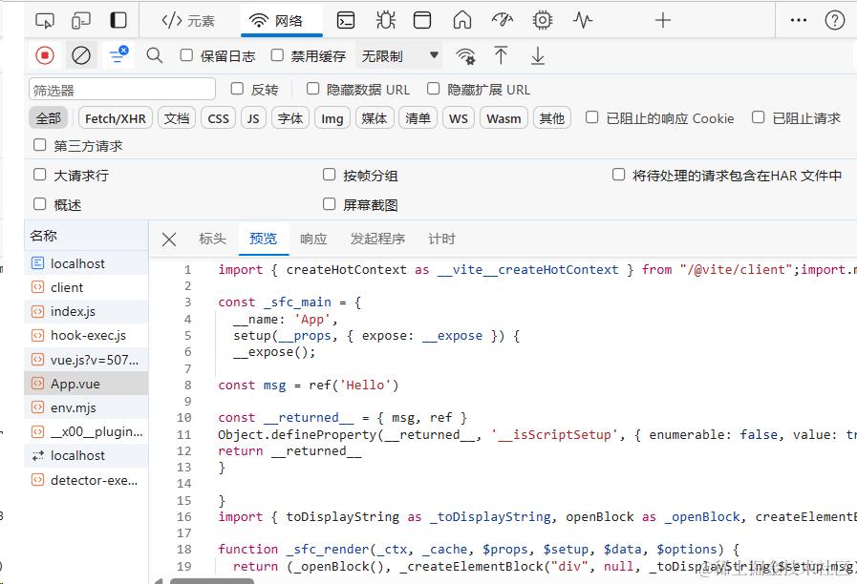Open the Memory chip icon
Screen dimensions: 857x584
(542, 21)
